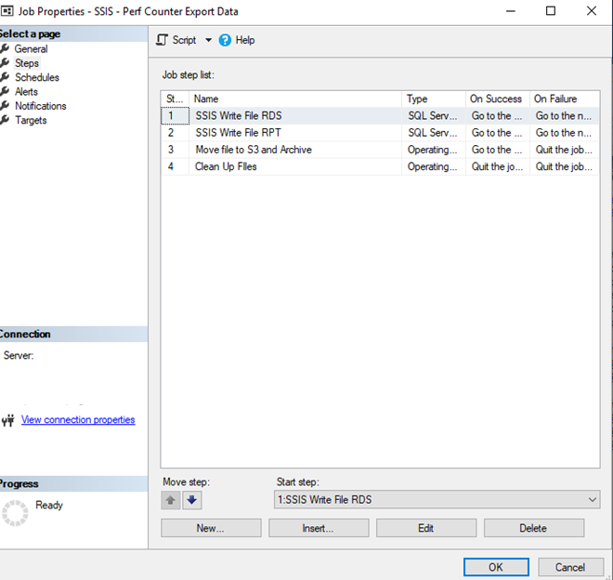Click the wrench icon beside Steps
This screenshot has width=613, height=580.
coord(5,62)
